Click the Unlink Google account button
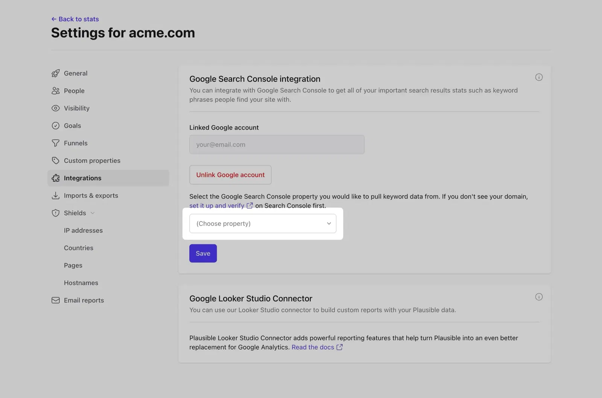 [230, 175]
